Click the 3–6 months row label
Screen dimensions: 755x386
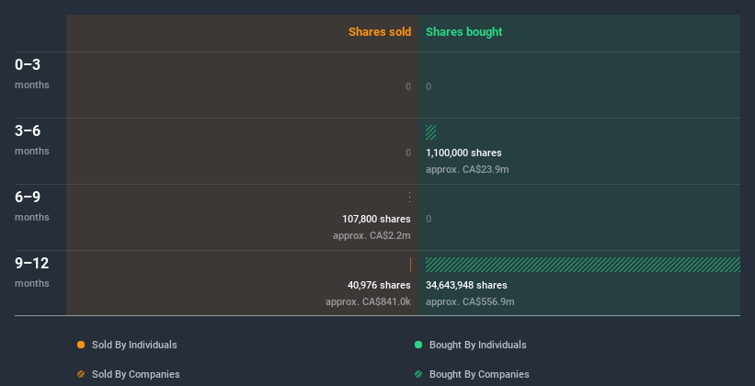click(x=32, y=140)
